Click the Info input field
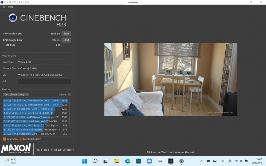The height and width of the screenshot is (166, 266). (x=44, y=81)
